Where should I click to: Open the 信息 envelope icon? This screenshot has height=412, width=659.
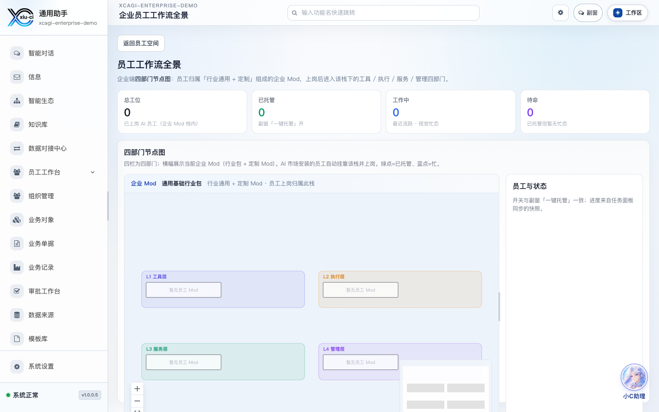(x=17, y=77)
